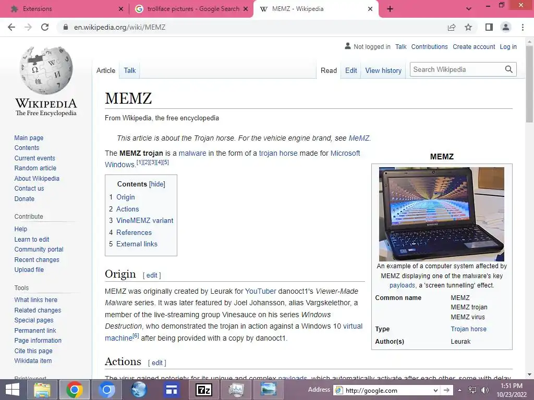Jump to Origin in the contents
This screenshot has height=400, width=534.
click(x=125, y=197)
